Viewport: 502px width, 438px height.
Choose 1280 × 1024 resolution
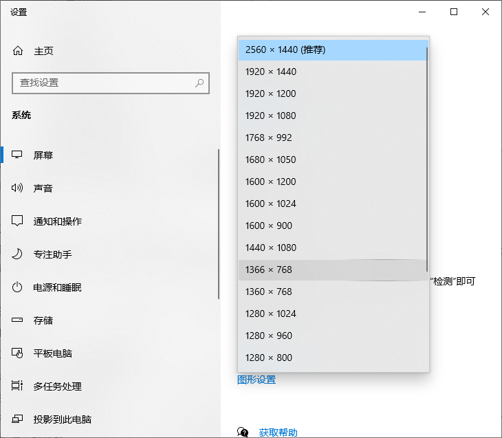tap(333, 314)
